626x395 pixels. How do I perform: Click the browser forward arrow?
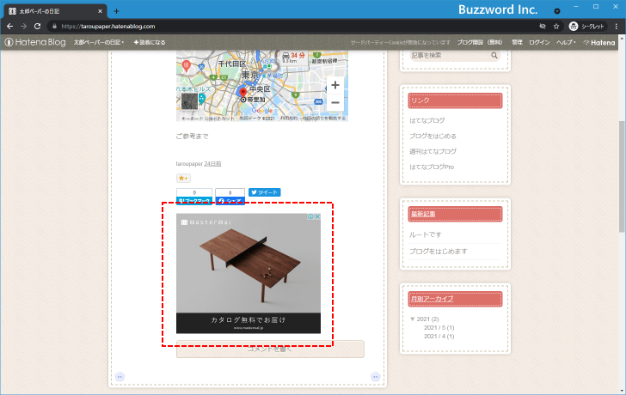[23, 27]
